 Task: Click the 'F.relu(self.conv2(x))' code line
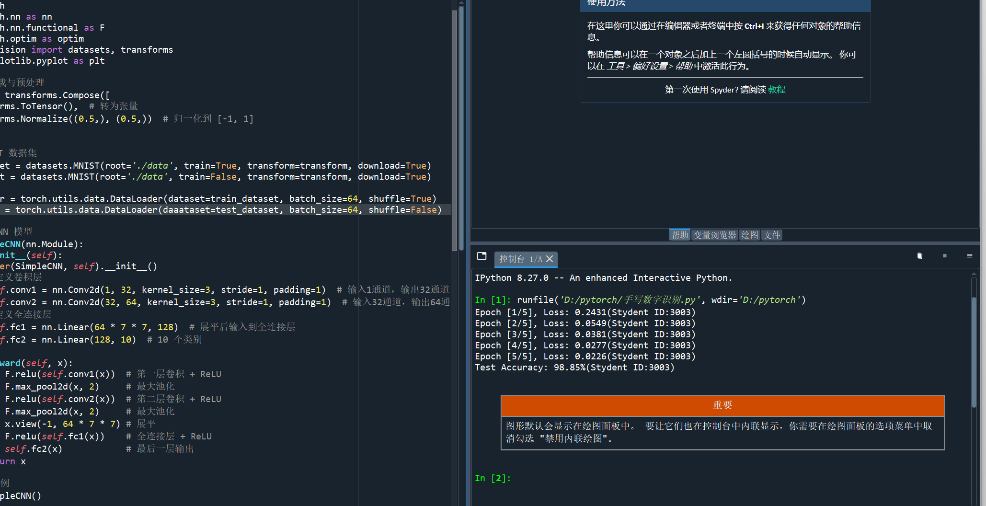[113, 399]
